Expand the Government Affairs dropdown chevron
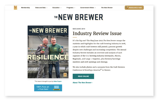Viewport: 158px width, 102px height. (95, 8)
